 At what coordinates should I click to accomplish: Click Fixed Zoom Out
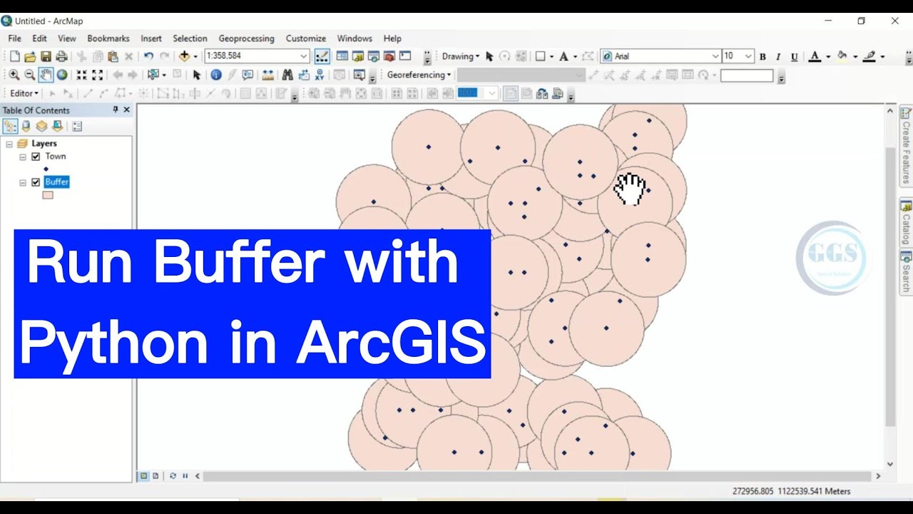click(x=98, y=75)
